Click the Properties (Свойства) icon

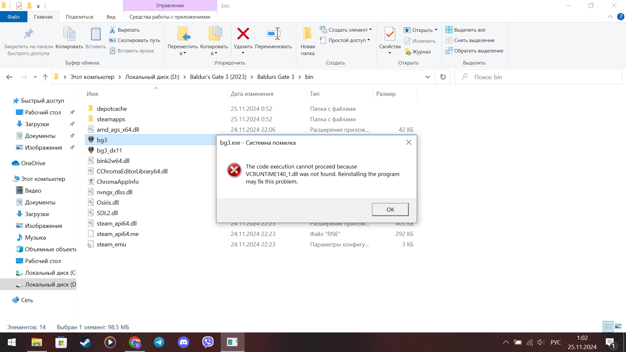tap(390, 34)
